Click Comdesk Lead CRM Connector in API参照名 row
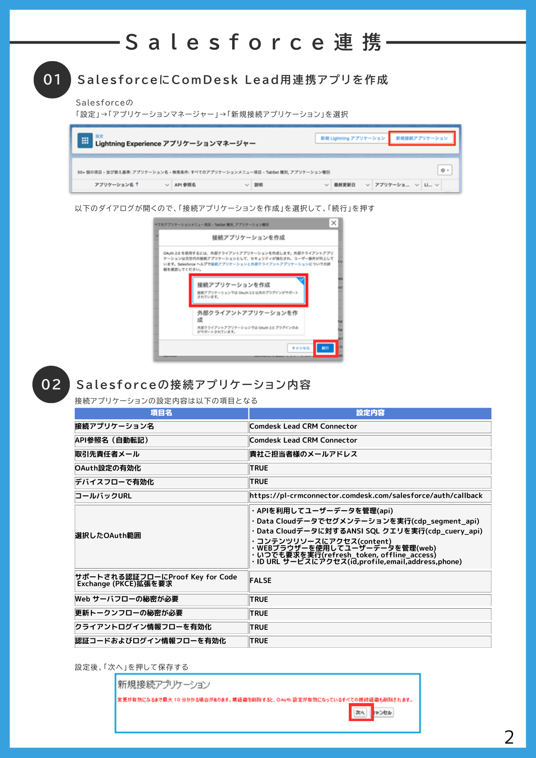This screenshot has height=758, width=536. [303, 440]
